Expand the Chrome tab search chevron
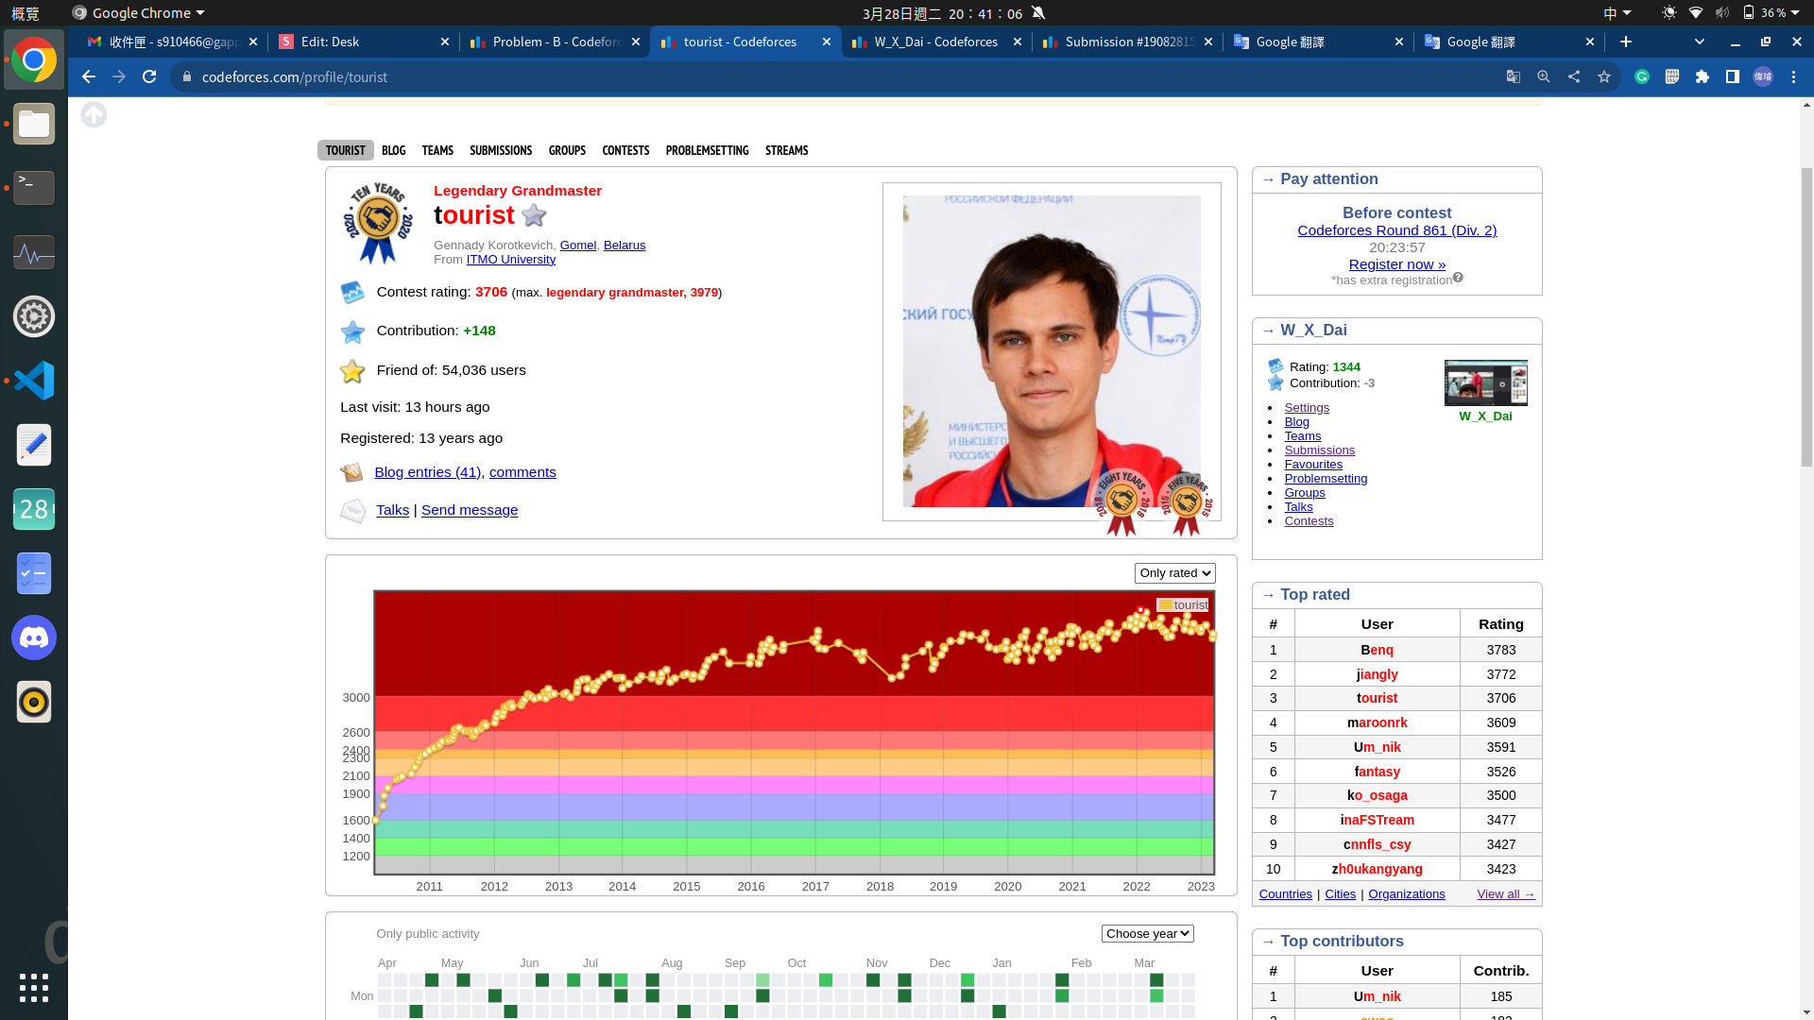Screen dimensions: 1814x1020 coord(1700,42)
